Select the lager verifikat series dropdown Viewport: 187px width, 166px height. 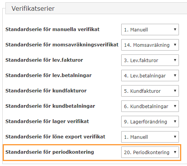tap(150, 122)
